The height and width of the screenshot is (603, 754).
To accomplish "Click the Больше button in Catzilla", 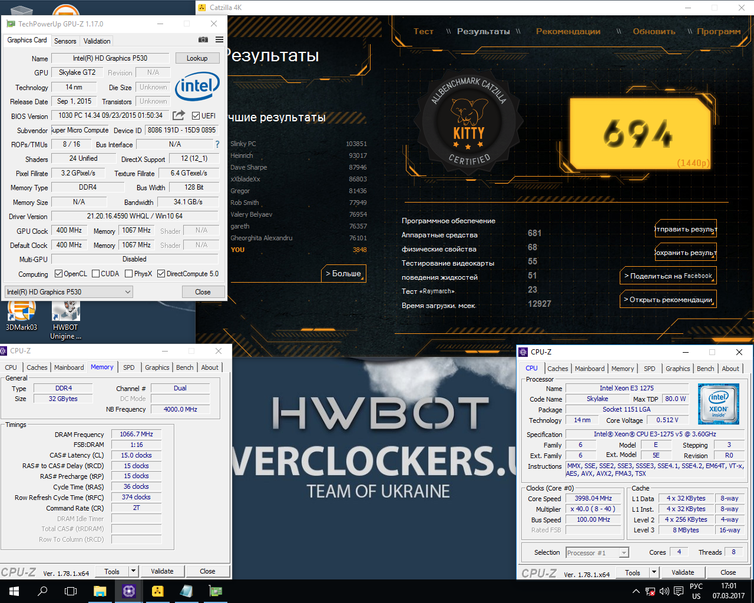I will [343, 274].
